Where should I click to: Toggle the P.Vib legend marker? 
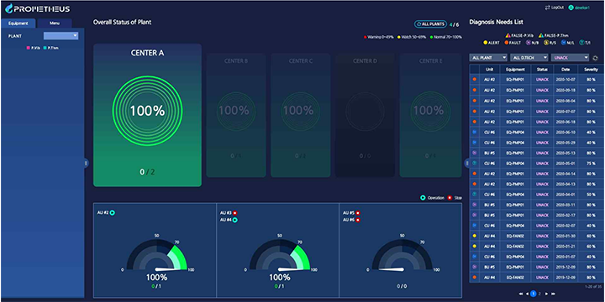28,48
